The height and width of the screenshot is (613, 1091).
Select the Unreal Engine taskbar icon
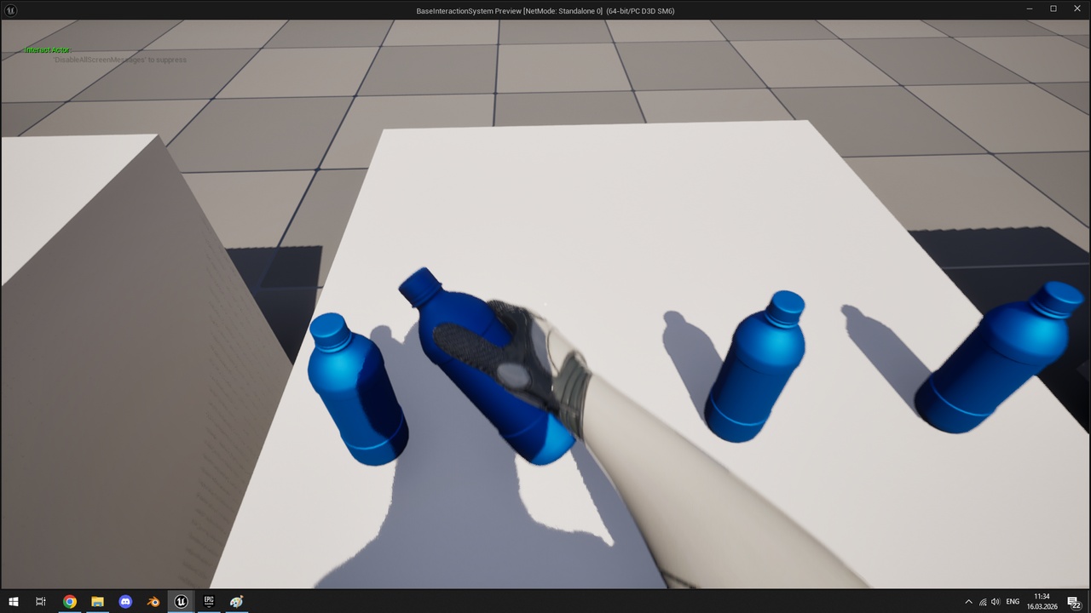point(181,601)
